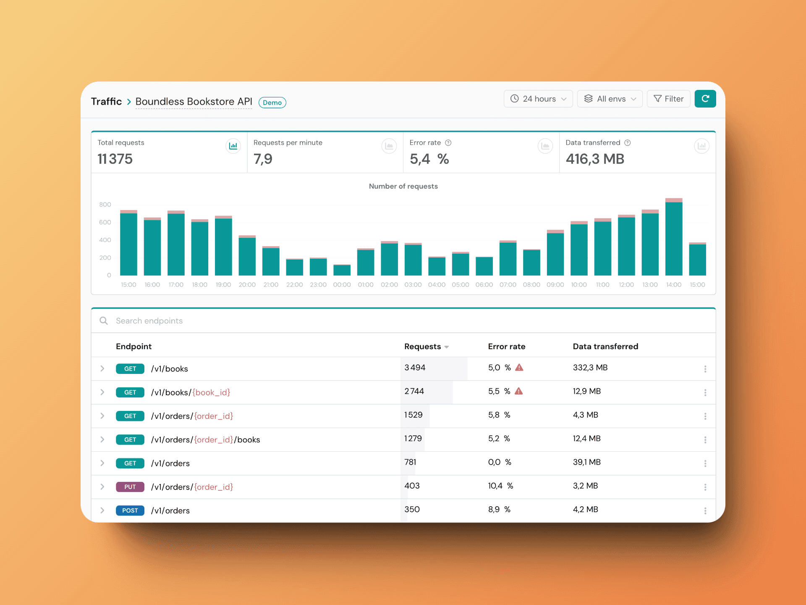This screenshot has width=806, height=605.
Task: Click the warning triangle on the /v1/books row
Action: (x=519, y=367)
